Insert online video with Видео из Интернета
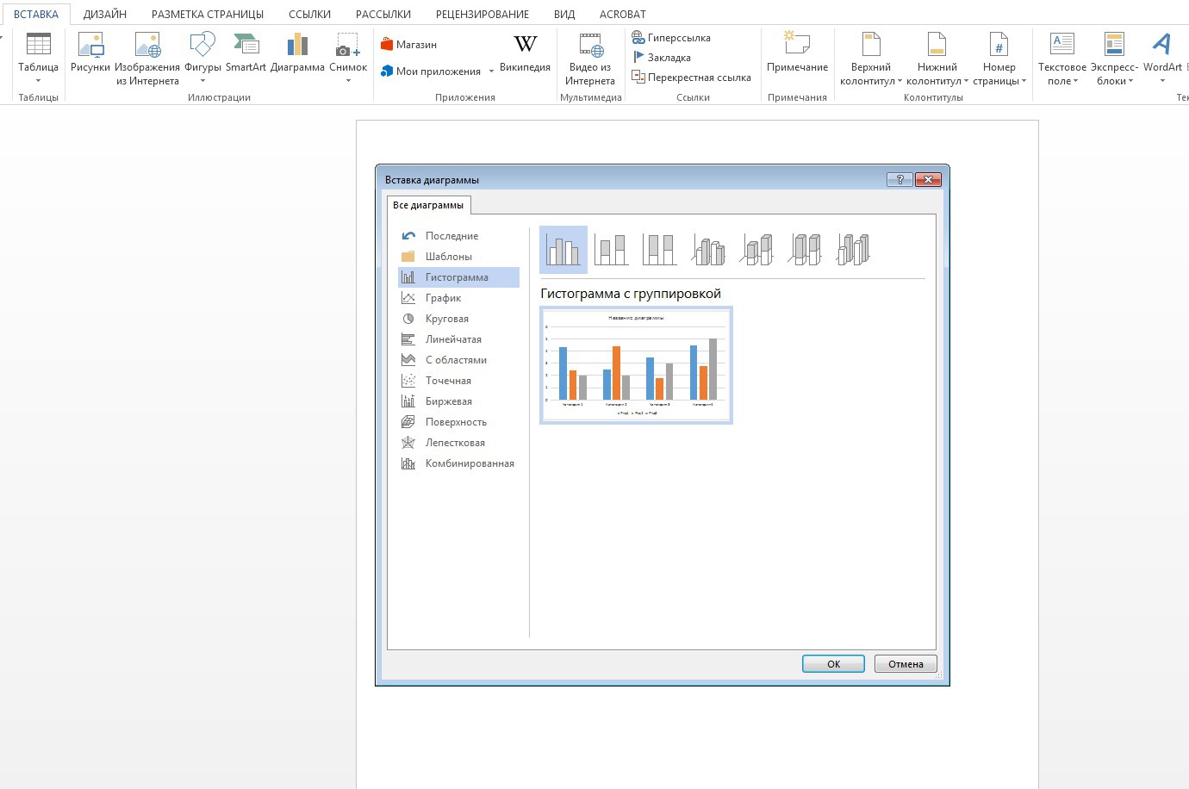This screenshot has width=1189, height=789. point(590,59)
